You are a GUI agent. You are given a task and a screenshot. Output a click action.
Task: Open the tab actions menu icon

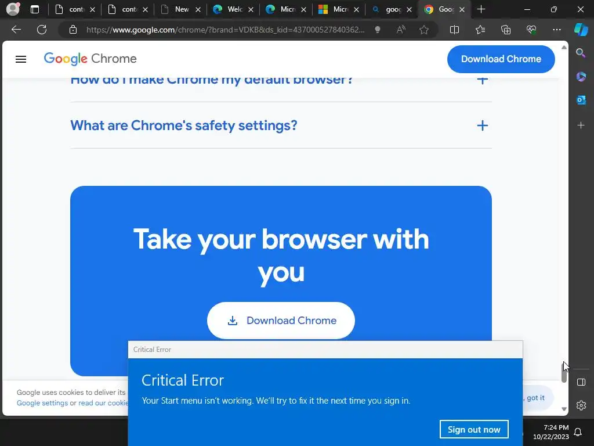35,9
